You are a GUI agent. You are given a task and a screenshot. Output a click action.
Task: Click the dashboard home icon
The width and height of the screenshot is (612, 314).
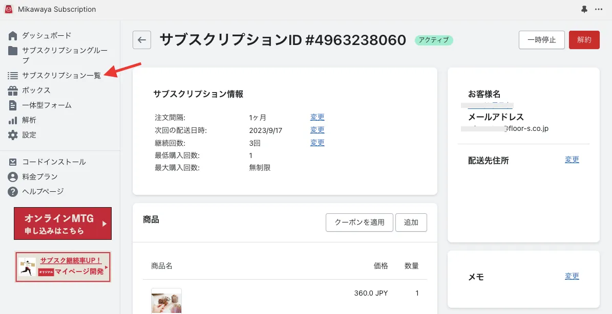pos(13,35)
